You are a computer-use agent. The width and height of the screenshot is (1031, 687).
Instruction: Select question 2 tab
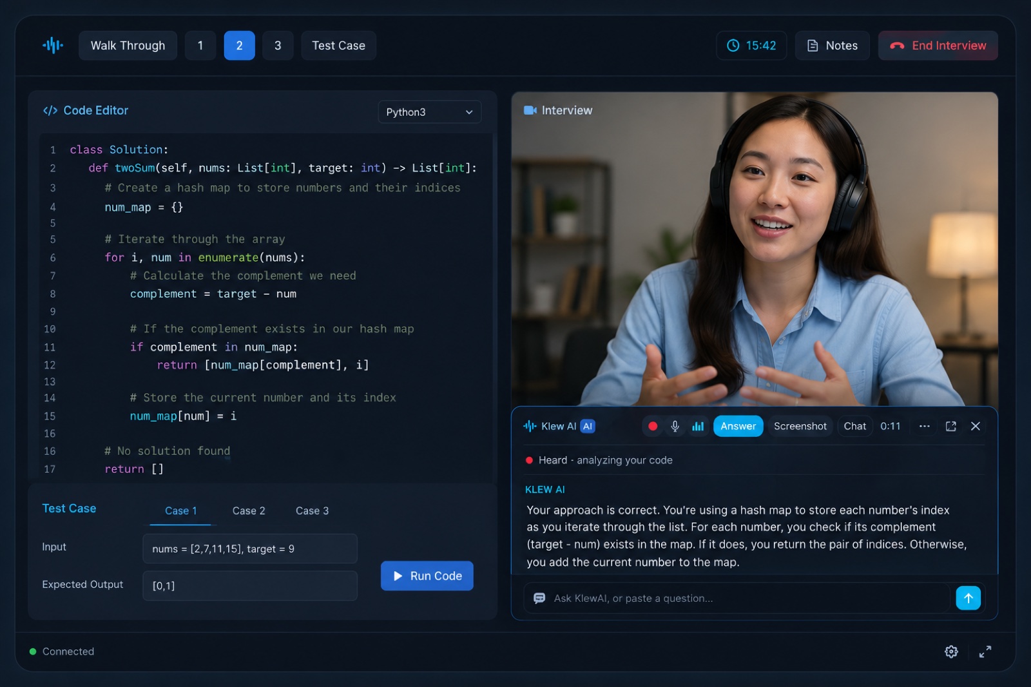(239, 46)
